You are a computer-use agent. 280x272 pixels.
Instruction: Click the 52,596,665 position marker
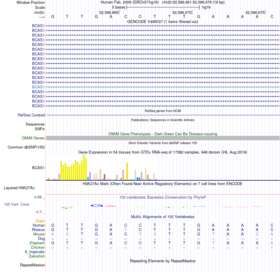point(109,12)
